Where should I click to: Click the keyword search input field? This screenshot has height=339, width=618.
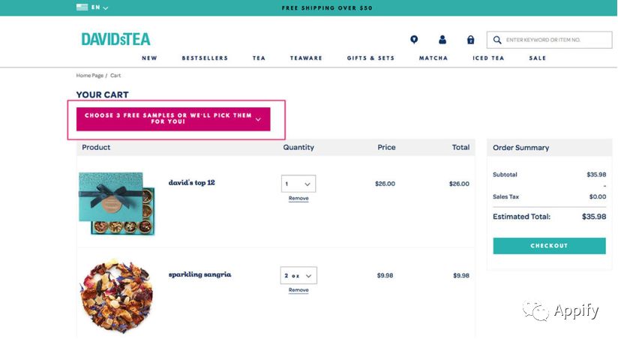point(553,40)
